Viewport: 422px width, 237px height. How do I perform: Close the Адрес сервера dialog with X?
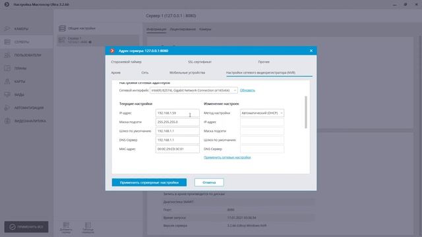tap(311, 51)
